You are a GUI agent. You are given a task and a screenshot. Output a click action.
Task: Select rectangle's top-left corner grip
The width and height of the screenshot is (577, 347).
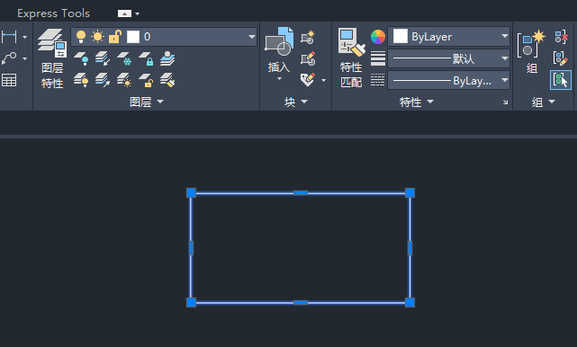click(192, 193)
